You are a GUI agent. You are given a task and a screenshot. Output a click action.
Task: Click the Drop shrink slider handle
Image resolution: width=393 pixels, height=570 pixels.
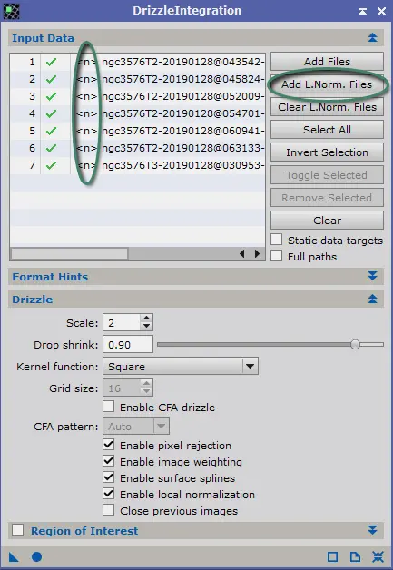(355, 344)
